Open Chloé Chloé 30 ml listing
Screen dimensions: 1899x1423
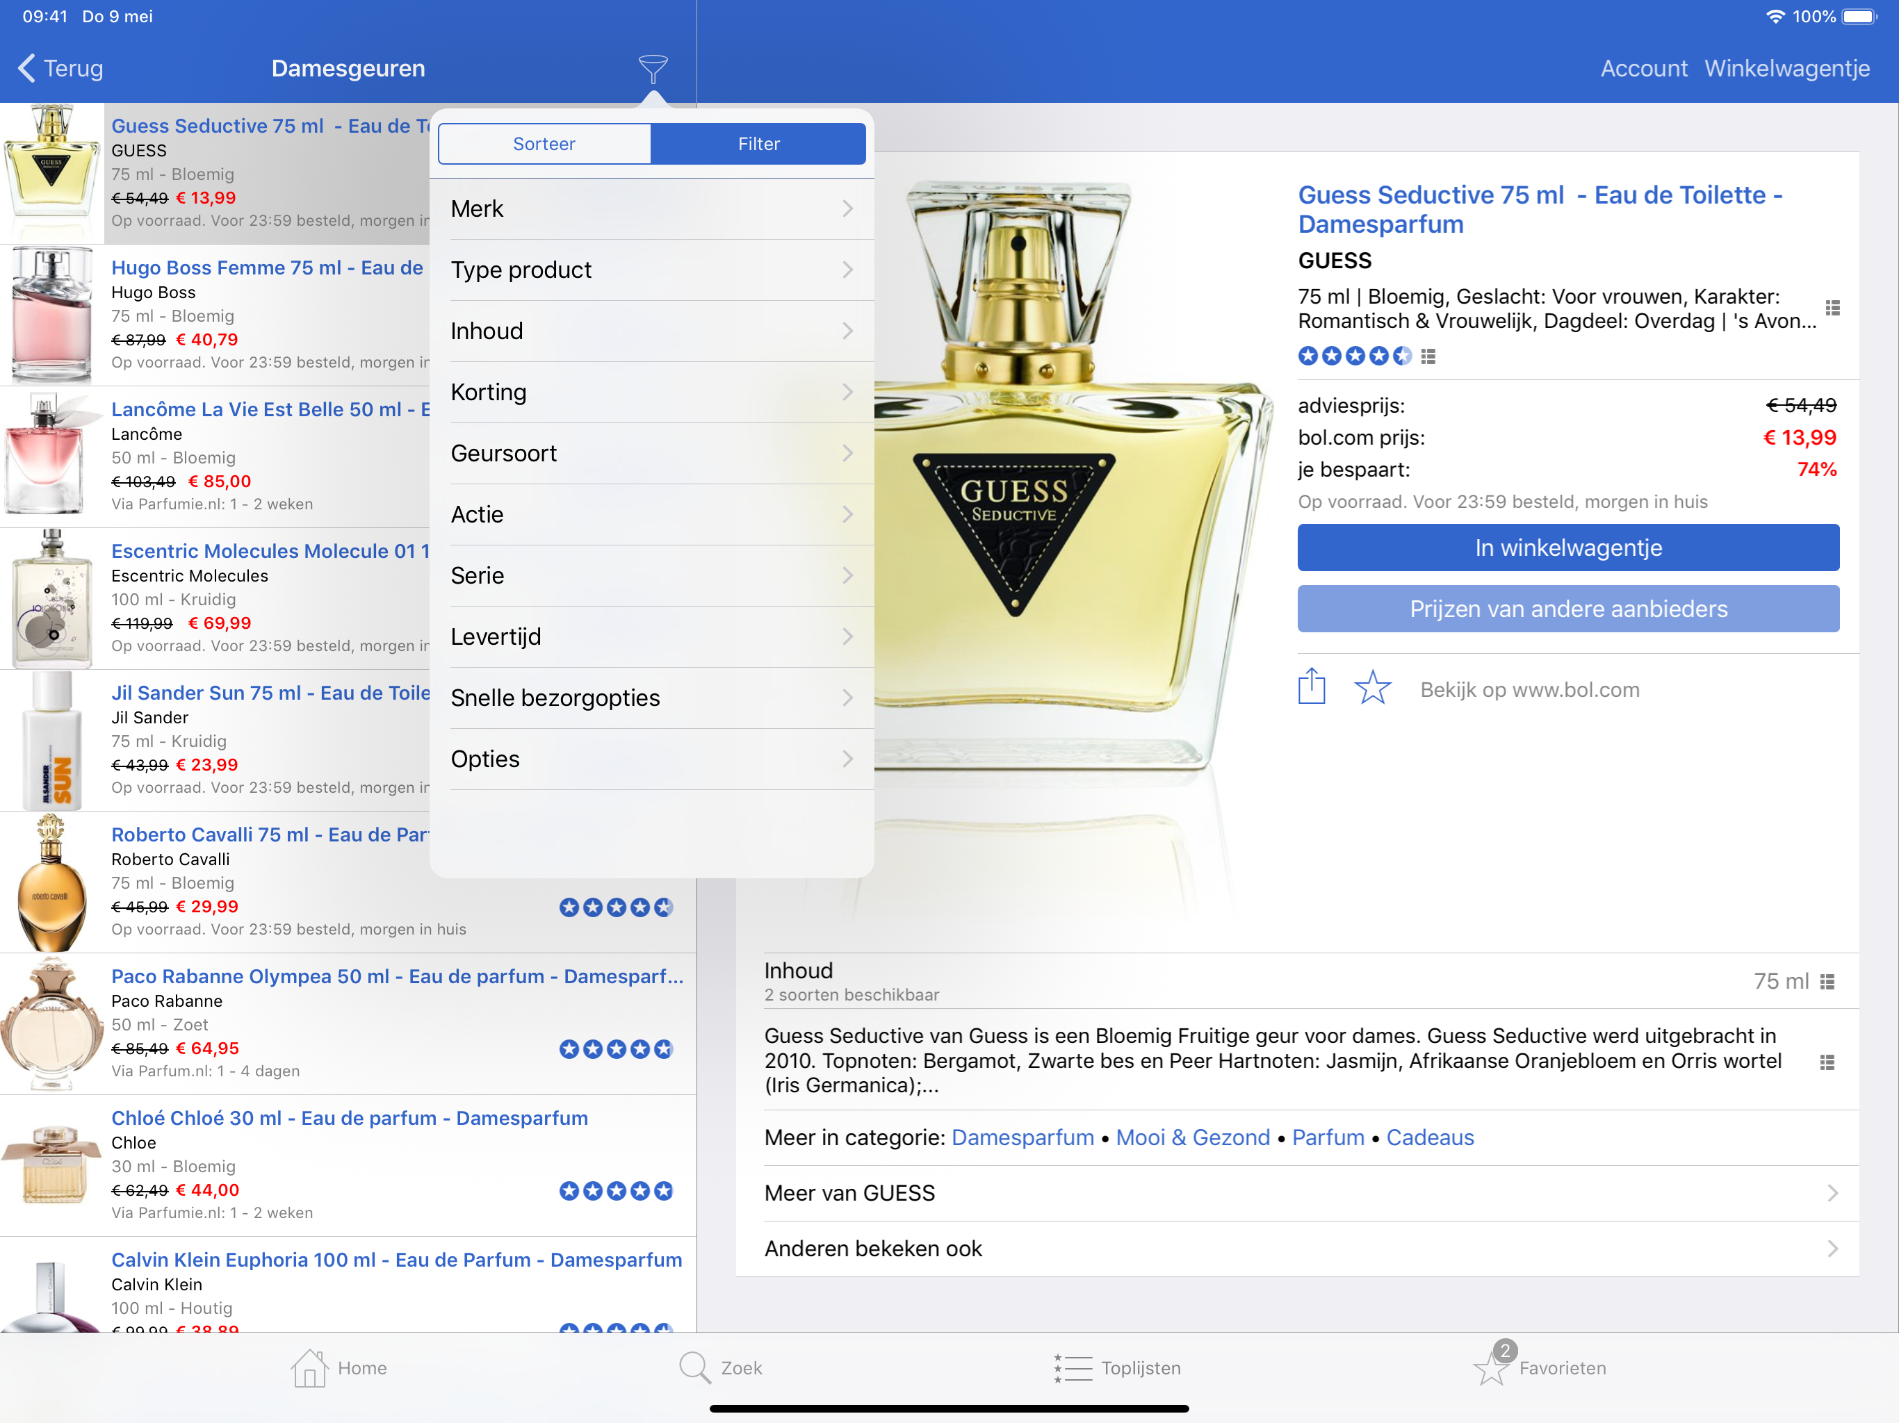coord(348,1165)
